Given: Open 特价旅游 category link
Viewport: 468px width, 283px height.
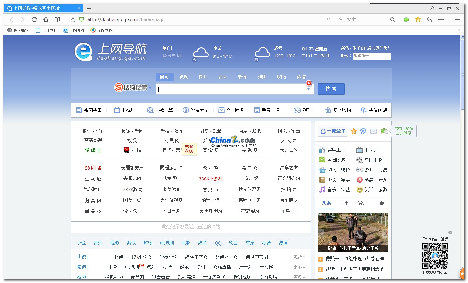Looking at the screenshot, I should (373, 110).
